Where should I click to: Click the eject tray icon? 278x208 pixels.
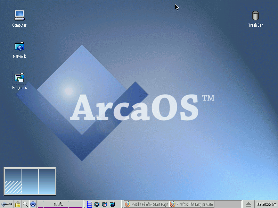(248, 204)
